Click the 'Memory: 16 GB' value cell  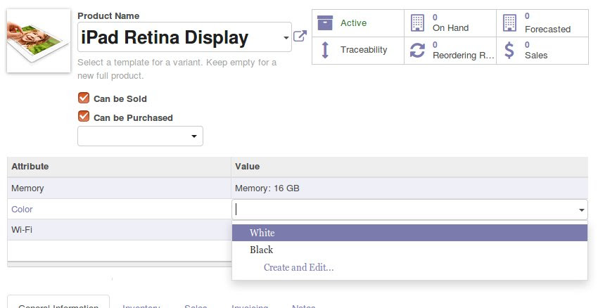(409, 188)
